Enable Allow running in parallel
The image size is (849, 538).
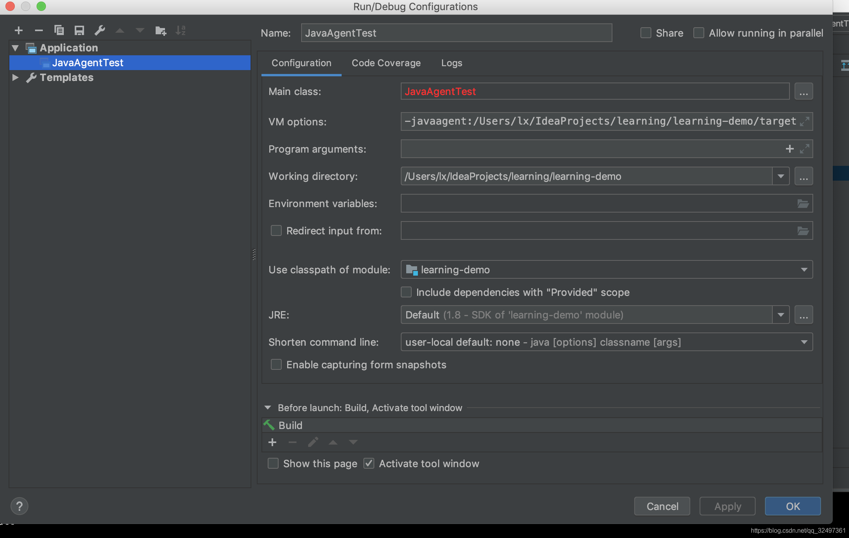pos(699,33)
